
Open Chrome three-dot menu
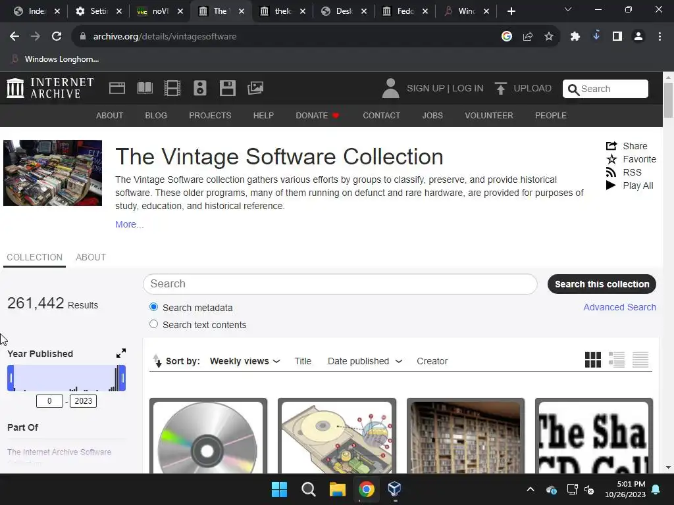(x=660, y=37)
